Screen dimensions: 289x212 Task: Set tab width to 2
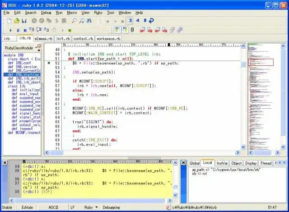(131, 20)
